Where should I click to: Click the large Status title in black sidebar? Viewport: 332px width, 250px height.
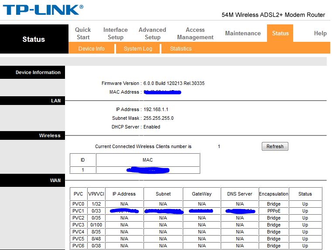click(x=34, y=39)
